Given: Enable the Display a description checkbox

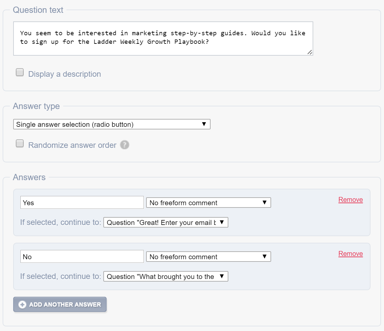Looking at the screenshot, I should pyautogui.click(x=20, y=73).
